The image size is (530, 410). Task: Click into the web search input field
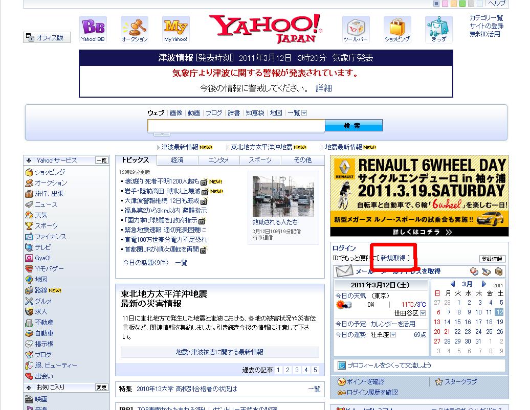236,126
